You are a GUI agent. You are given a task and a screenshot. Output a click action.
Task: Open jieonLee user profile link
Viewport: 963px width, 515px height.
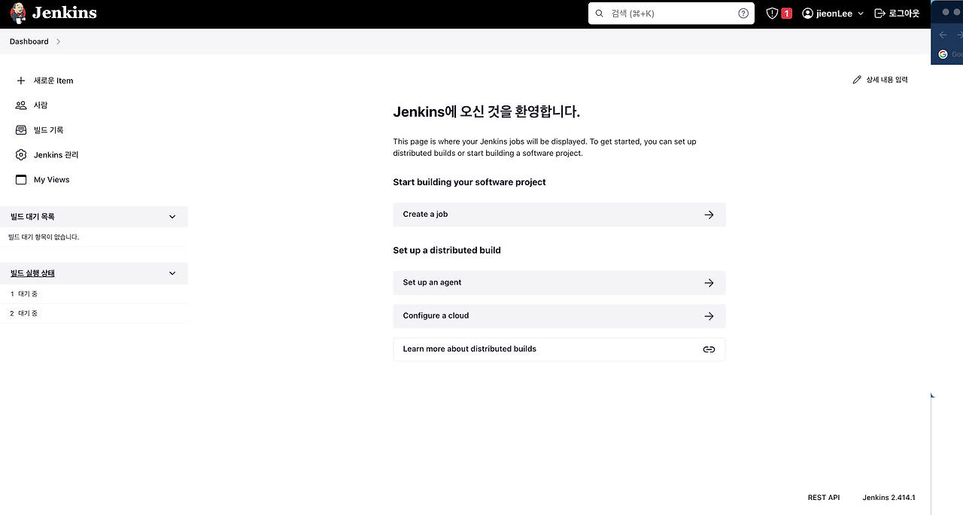pyautogui.click(x=834, y=14)
